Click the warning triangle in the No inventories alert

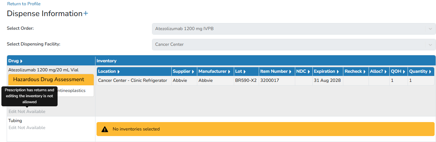[x=105, y=129]
